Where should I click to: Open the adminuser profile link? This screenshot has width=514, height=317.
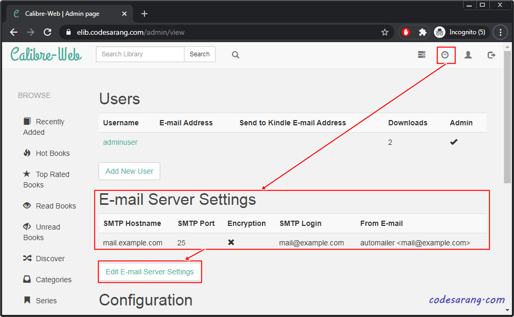coord(120,142)
